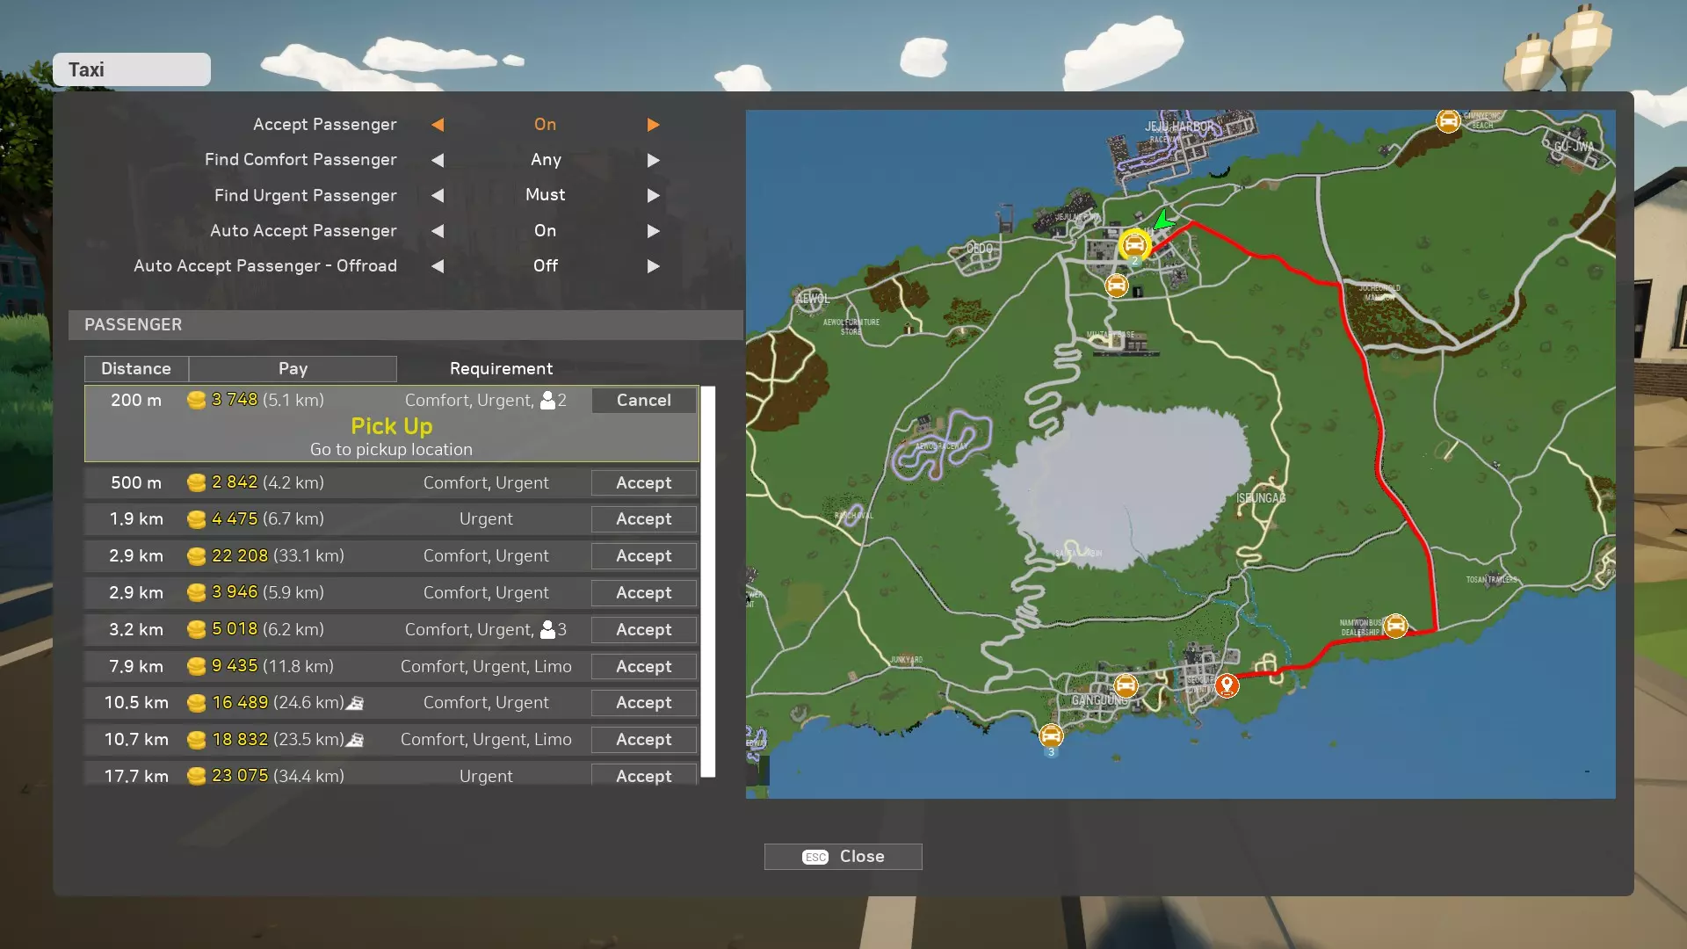
Task: Toggle Auto Accept Passenger - Offroad right arrow
Action: [x=653, y=266]
